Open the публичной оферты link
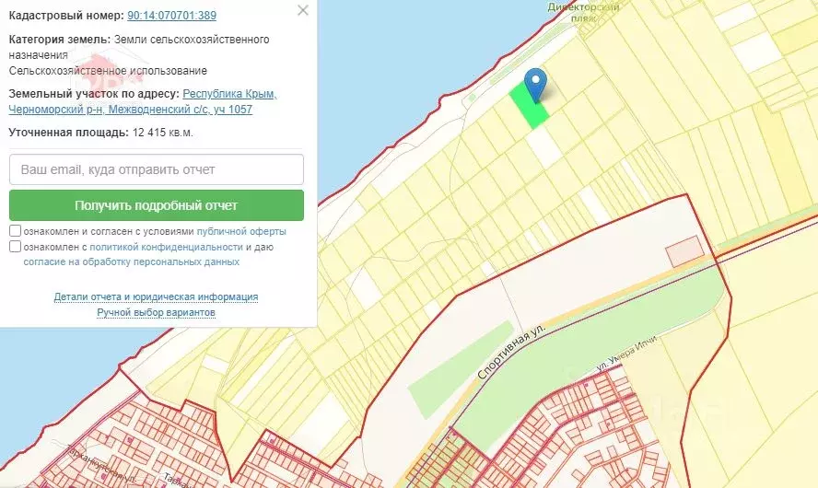 tap(240, 231)
